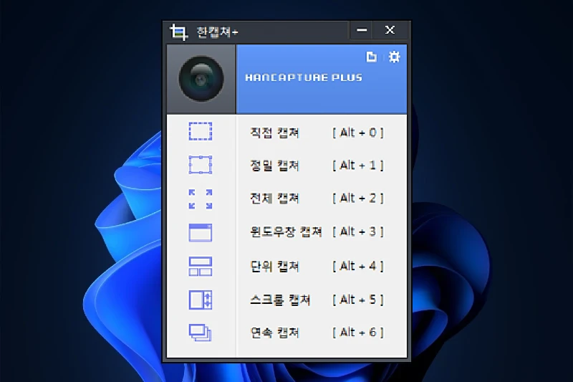Select 단위 캡쳐 menu entry

point(275,266)
